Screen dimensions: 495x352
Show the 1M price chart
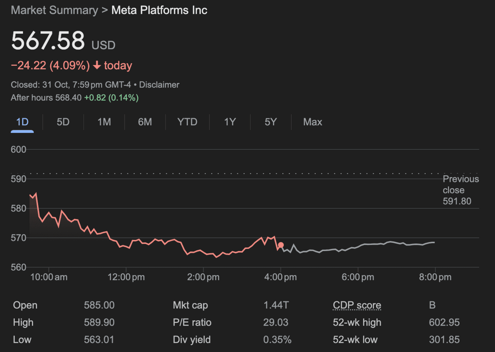[x=104, y=122]
